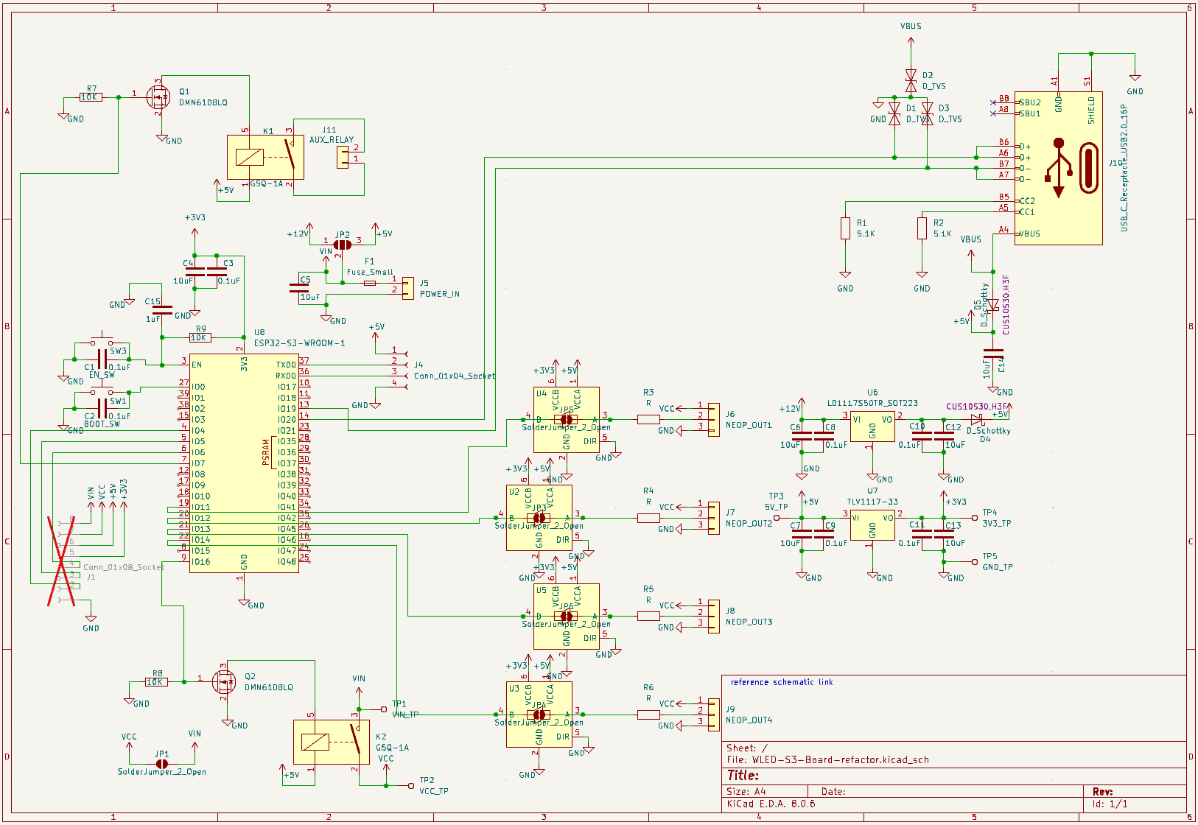Click the 'KiCad E.D.A. 8.0.6' text

(771, 804)
